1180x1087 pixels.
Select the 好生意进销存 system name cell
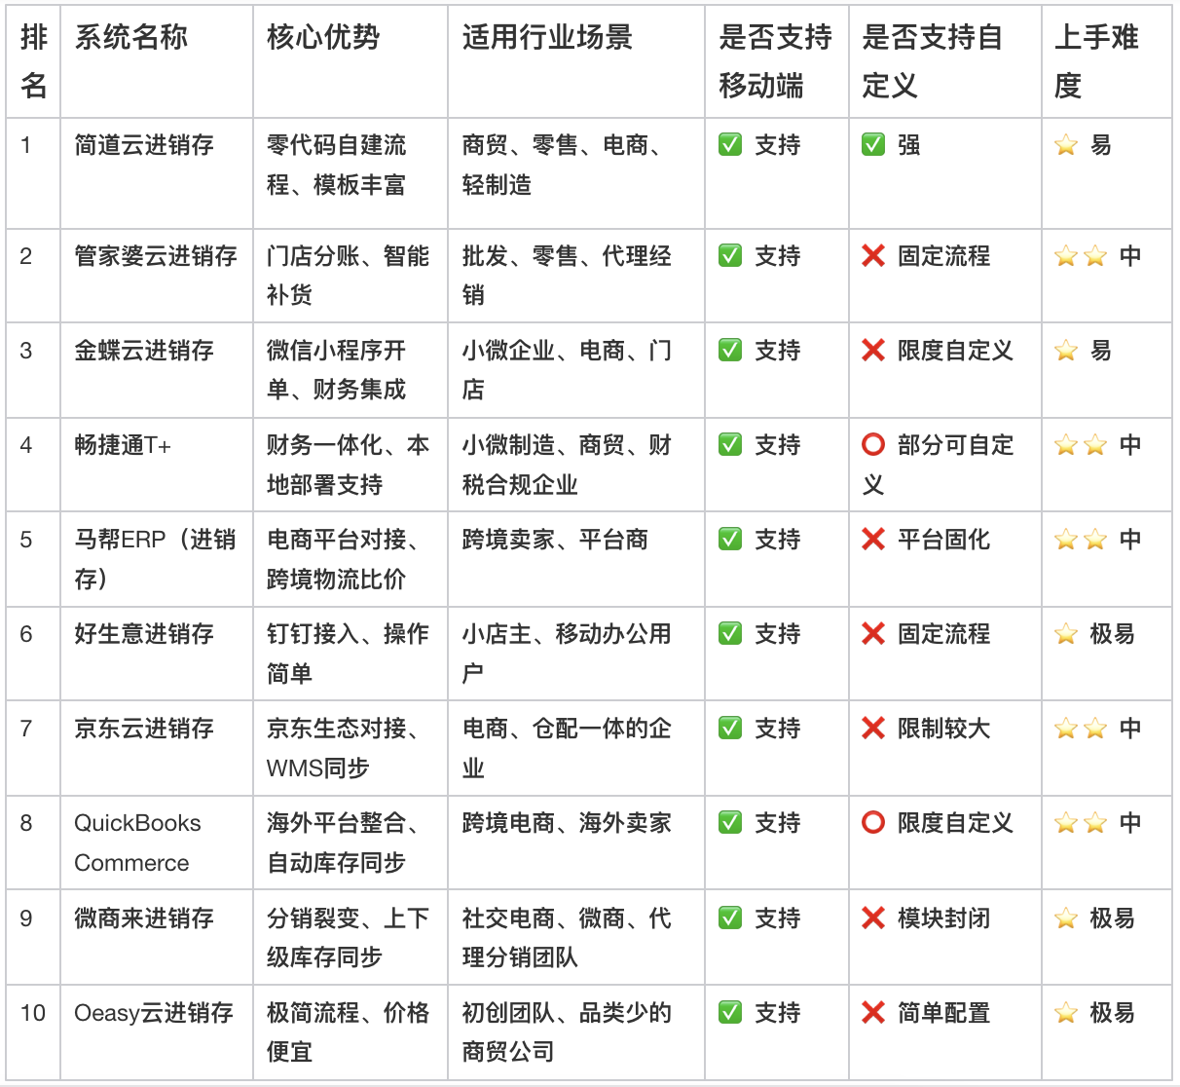(x=157, y=654)
